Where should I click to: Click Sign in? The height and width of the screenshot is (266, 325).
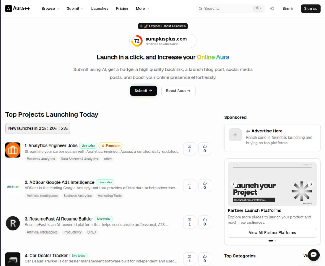(288, 9)
